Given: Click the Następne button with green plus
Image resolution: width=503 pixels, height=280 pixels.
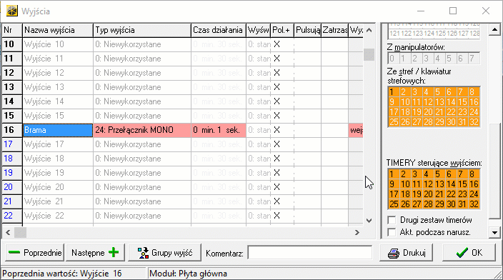Looking at the screenshot, I should point(95,253).
